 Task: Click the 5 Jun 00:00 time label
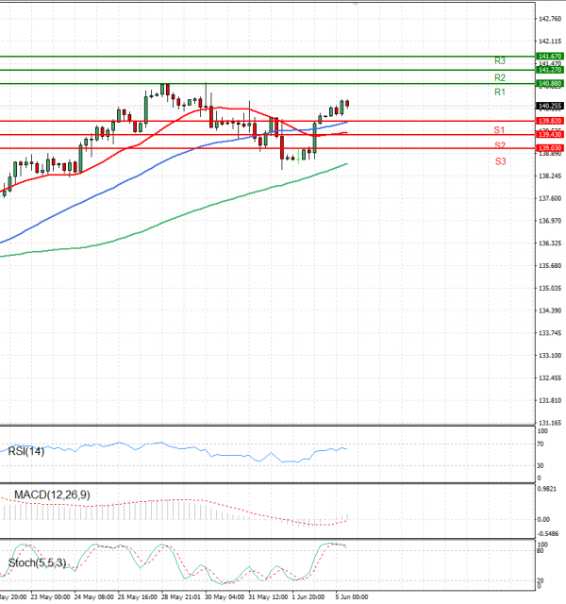point(351,596)
